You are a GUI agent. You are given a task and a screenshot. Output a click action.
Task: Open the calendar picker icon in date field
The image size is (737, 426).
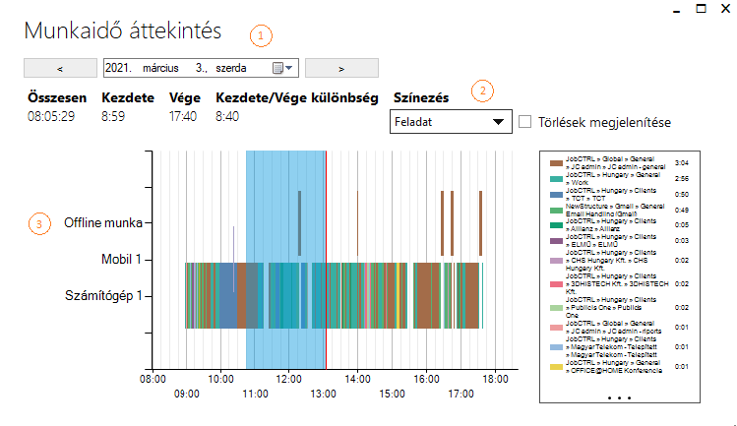[280, 69]
